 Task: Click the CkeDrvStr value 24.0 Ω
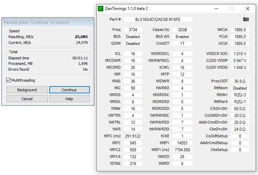pos(240,129)
